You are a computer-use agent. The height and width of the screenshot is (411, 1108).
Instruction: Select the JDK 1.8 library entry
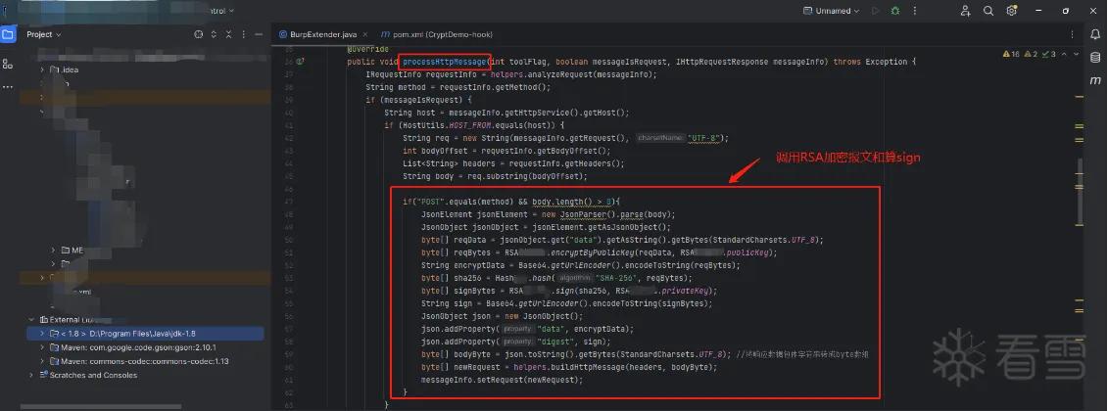[x=145, y=334]
